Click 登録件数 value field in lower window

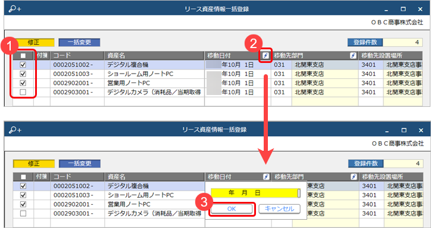coord(402,164)
